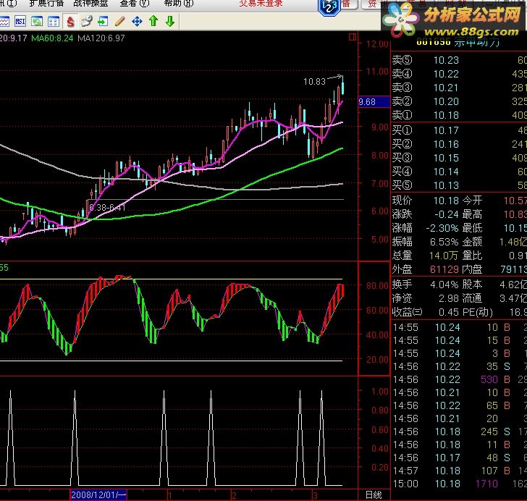Click the MA120:6.97 legend text
The height and width of the screenshot is (501, 527).
click(x=101, y=38)
